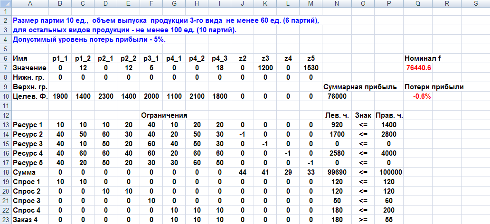Select objective coefficient 2300
Image resolution: width=490 pixels, height=224 pixels.
coord(105,96)
